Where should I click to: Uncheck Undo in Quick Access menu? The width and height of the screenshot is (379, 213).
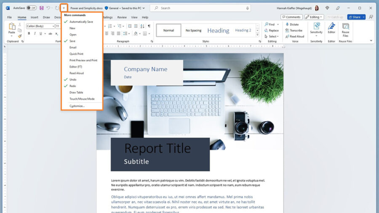tap(73, 79)
